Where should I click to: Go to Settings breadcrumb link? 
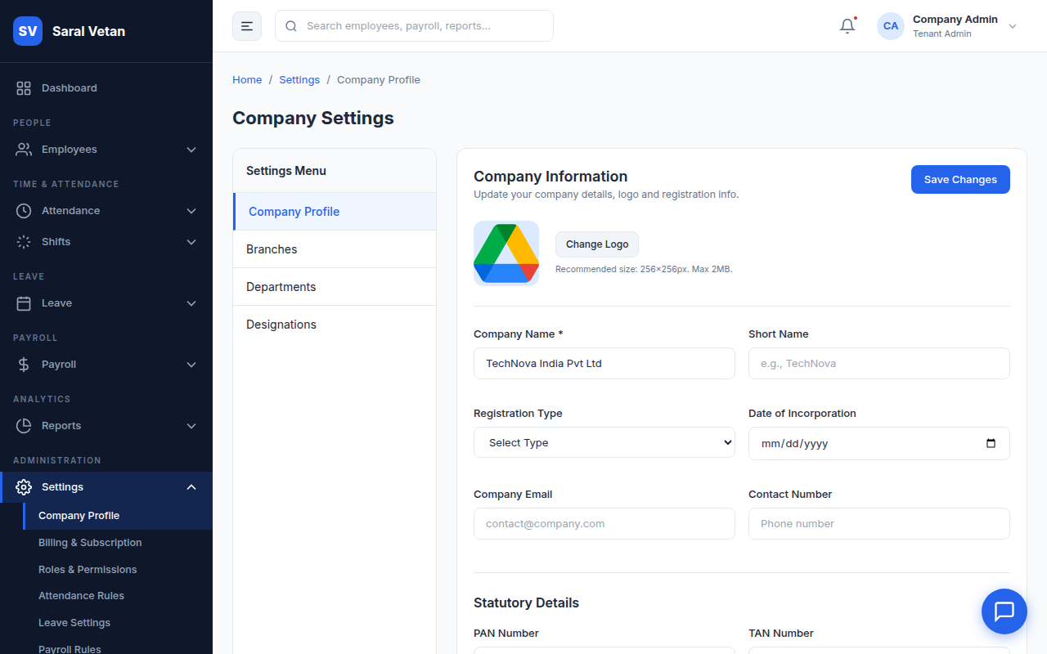[299, 80]
